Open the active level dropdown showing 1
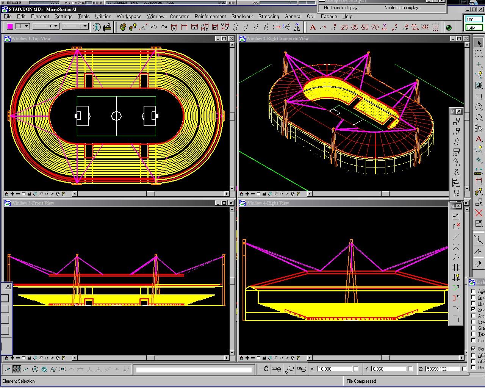The width and height of the screenshot is (485, 388). 27,26
